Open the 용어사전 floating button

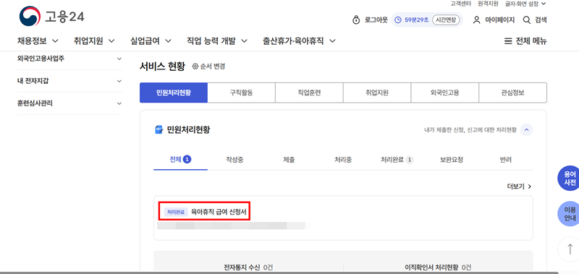coord(569,178)
